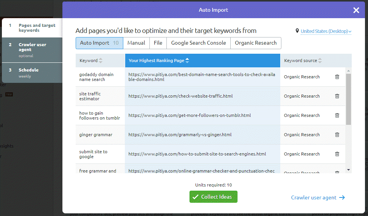Click the submit site to google keyword
This screenshot has height=216, width=368.
93,154
